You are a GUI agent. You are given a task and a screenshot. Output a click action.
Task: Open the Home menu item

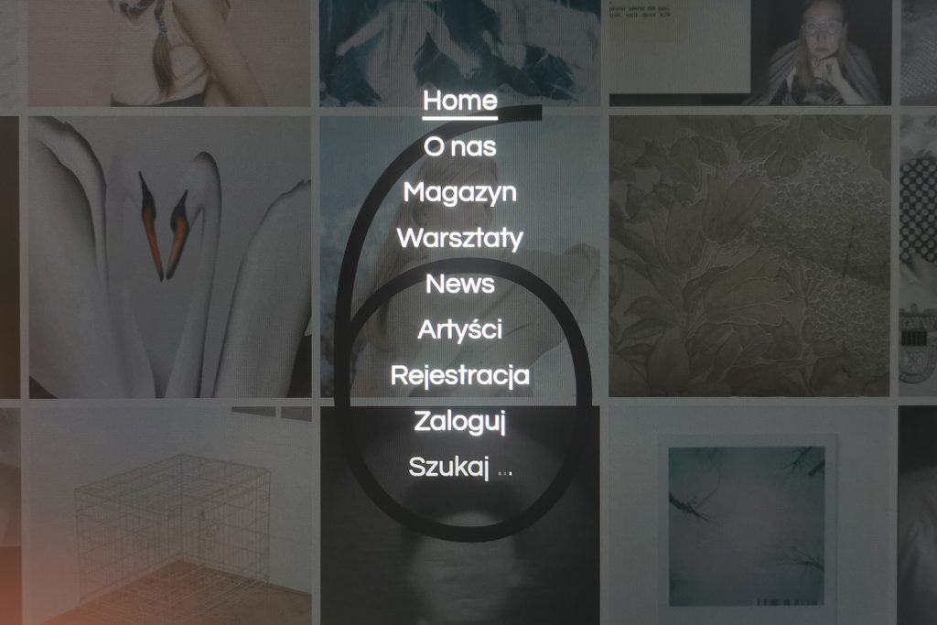coord(459,101)
